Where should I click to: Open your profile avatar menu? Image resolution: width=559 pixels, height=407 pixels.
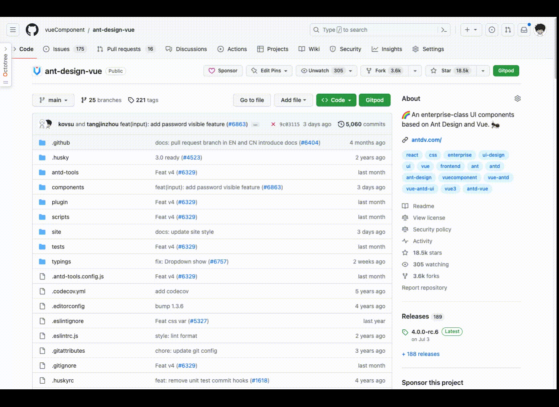[540, 29]
